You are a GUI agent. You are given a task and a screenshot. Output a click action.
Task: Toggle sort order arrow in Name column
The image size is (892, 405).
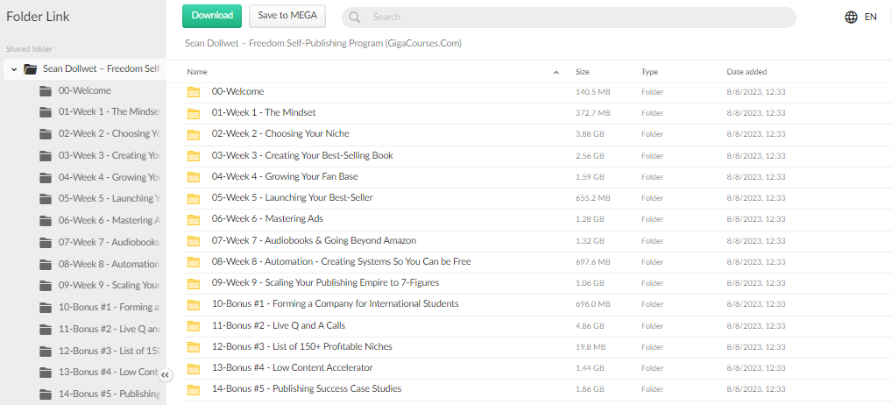click(556, 72)
